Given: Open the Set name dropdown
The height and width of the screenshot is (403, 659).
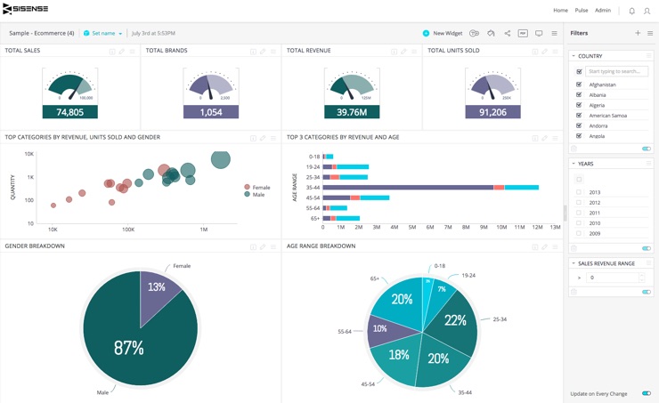Looking at the screenshot, I should click(103, 33).
